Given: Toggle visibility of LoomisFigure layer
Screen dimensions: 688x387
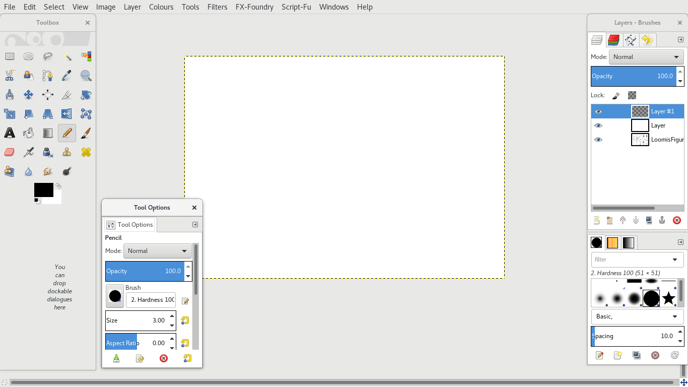Looking at the screenshot, I should tap(598, 140).
